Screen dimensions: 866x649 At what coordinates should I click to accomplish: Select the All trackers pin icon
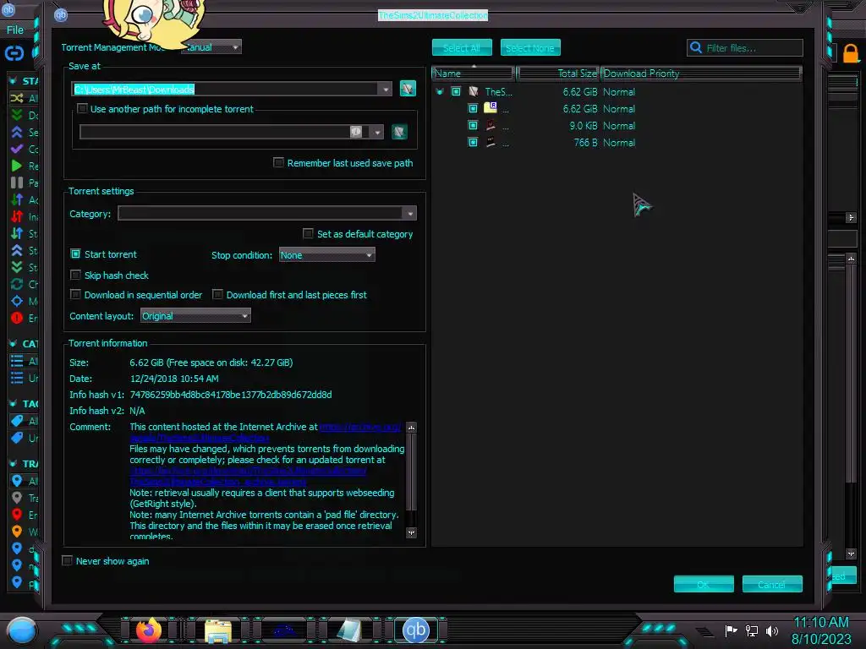pyautogui.click(x=17, y=481)
